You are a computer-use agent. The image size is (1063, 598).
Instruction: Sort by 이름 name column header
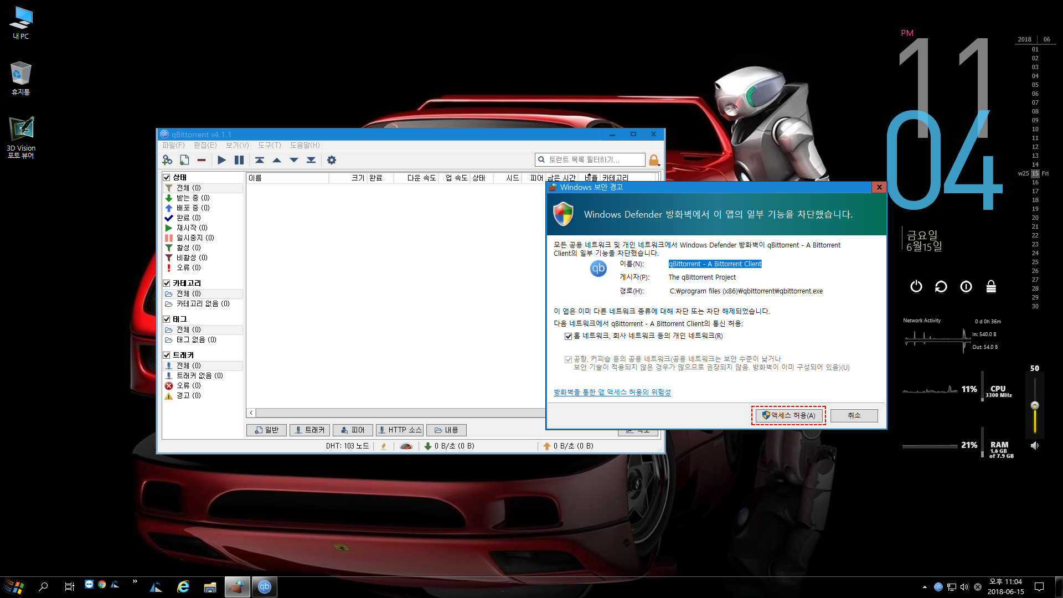click(287, 178)
